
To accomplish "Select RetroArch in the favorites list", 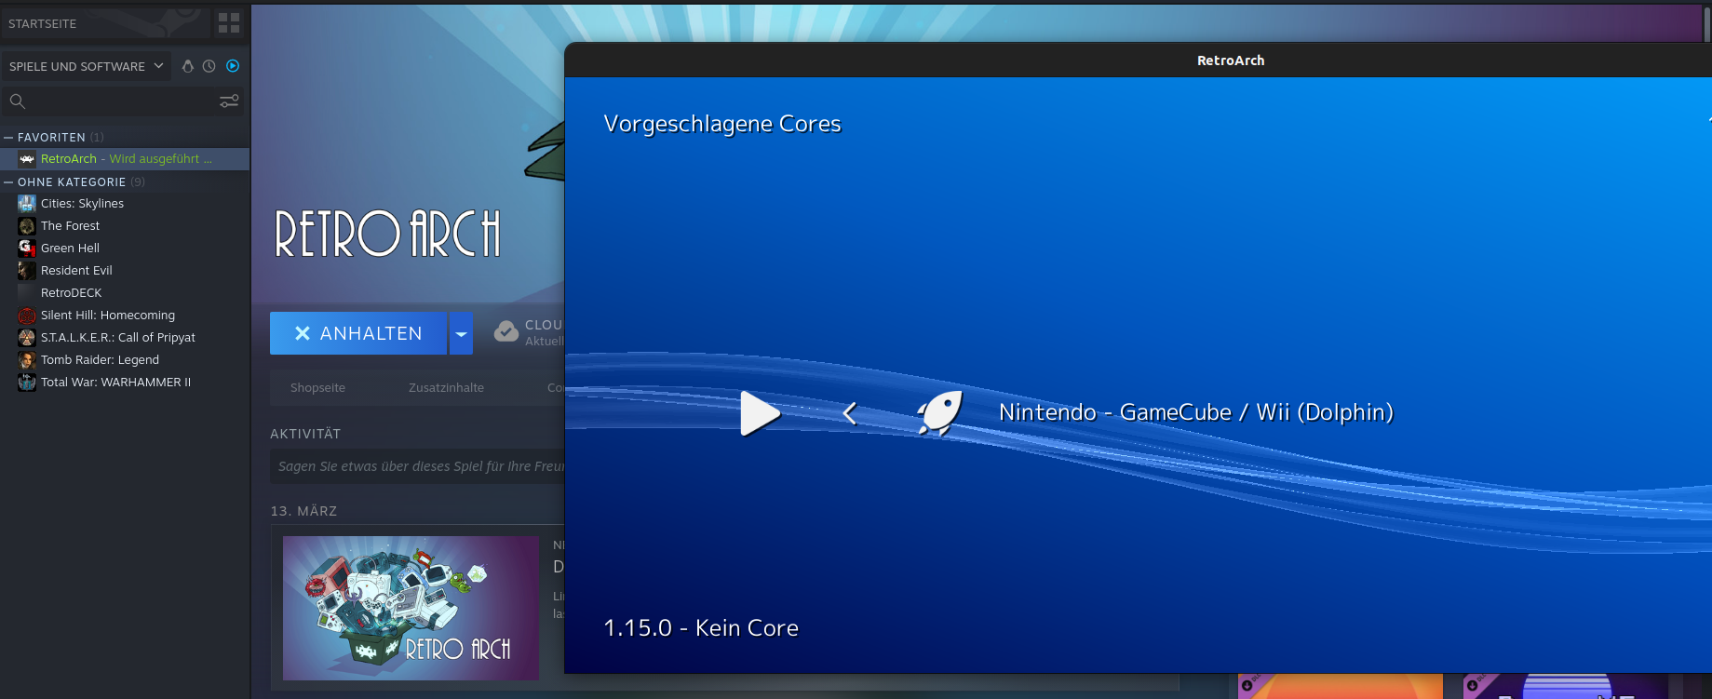I will 125,159.
